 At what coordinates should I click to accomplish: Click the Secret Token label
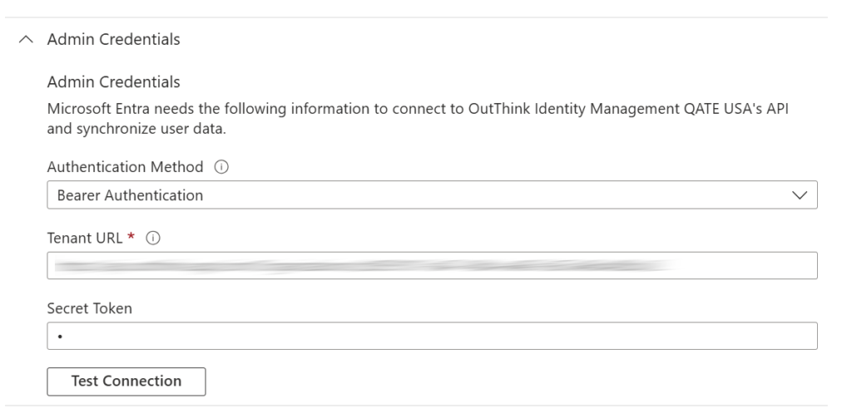[x=90, y=308]
